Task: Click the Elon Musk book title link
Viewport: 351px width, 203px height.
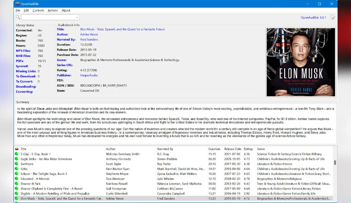Action: [123, 29]
